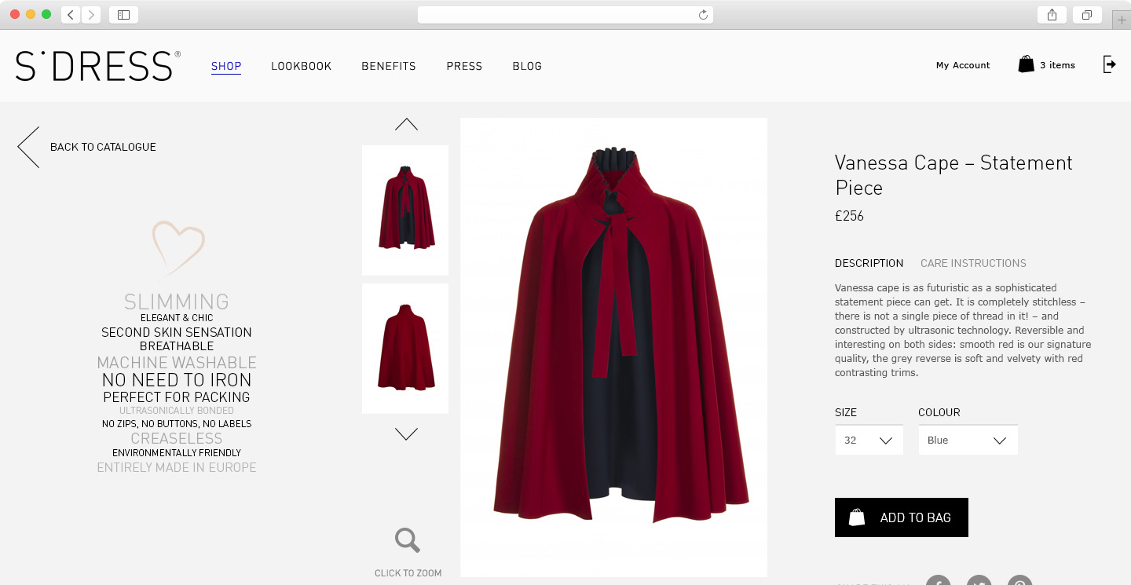Toggle the Safari sidebar button
This screenshot has width=1131, height=585.
(x=123, y=14)
